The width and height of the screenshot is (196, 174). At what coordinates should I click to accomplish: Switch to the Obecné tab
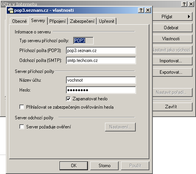19,21
